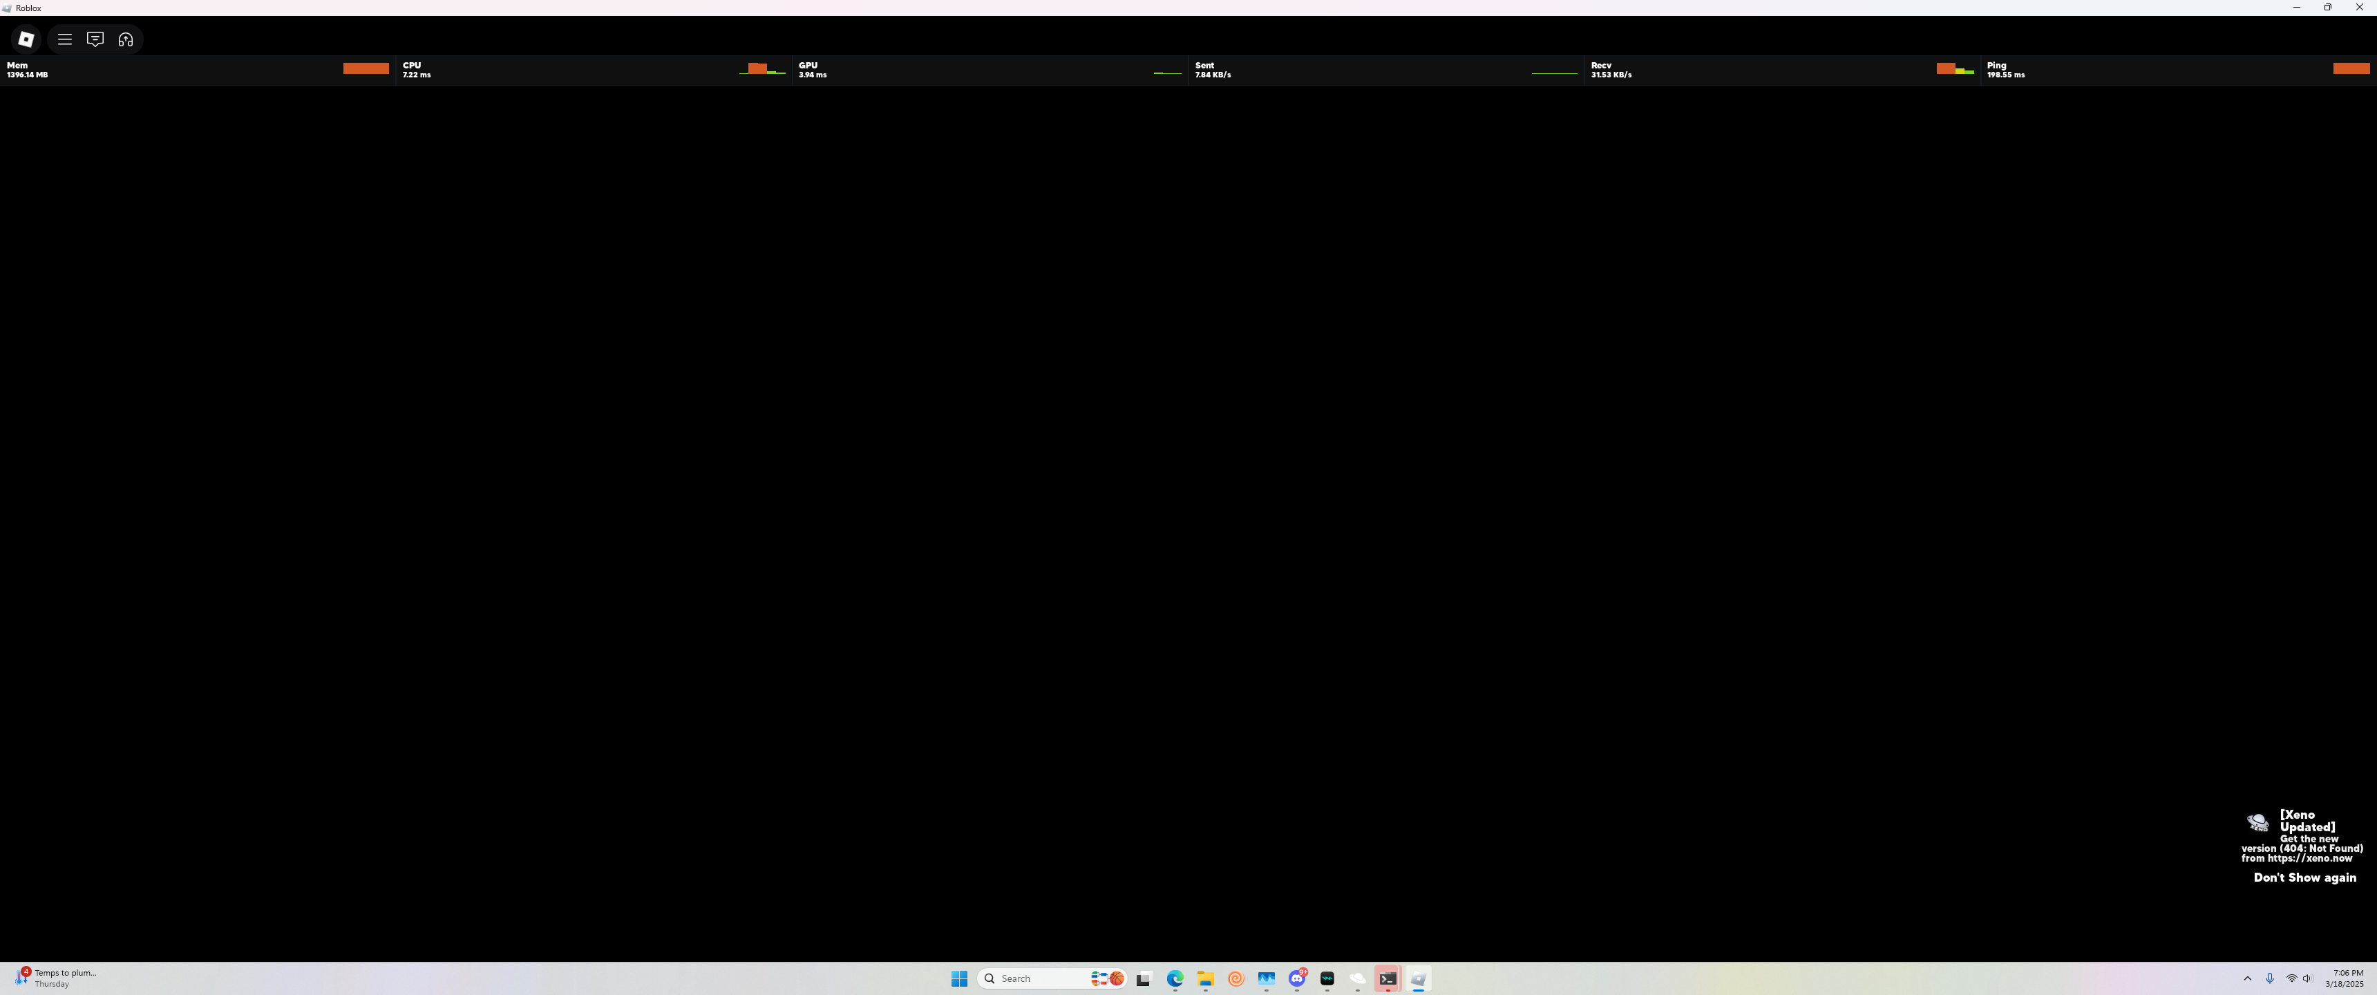This screenshot has width=2377, height=995.
Task: Open the Roblox logo menu
Action: [x=26, y=39]
